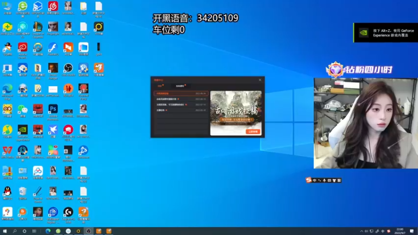Show hidden tray icons chevron
The image size is (418, 235).
tap(362, 231)
